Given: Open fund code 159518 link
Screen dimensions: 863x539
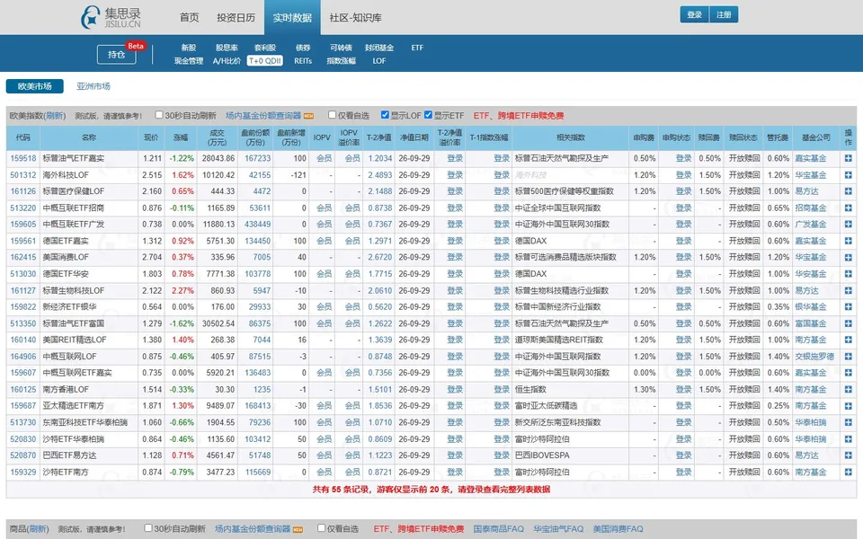Looking at the screenshot, I should [x=23, y=158].
